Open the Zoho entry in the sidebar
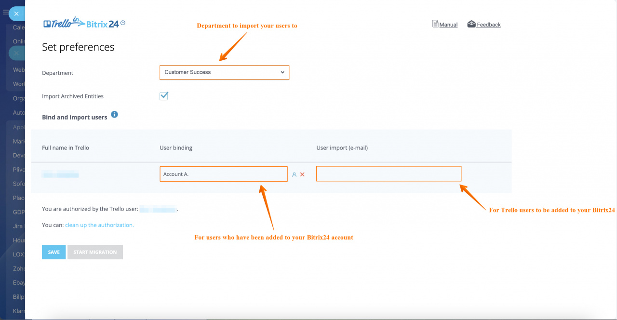Image resolution: width=617 pixels, height=320 pixels. point(18,268)
